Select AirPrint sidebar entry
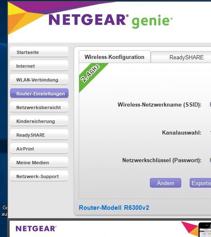Viewport: 211px width, 237px height. tap(39, 148)
